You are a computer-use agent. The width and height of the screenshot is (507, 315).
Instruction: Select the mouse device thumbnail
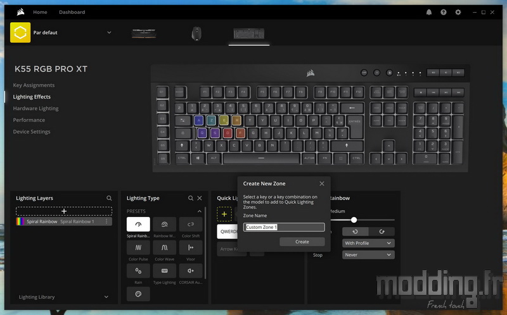196,34
